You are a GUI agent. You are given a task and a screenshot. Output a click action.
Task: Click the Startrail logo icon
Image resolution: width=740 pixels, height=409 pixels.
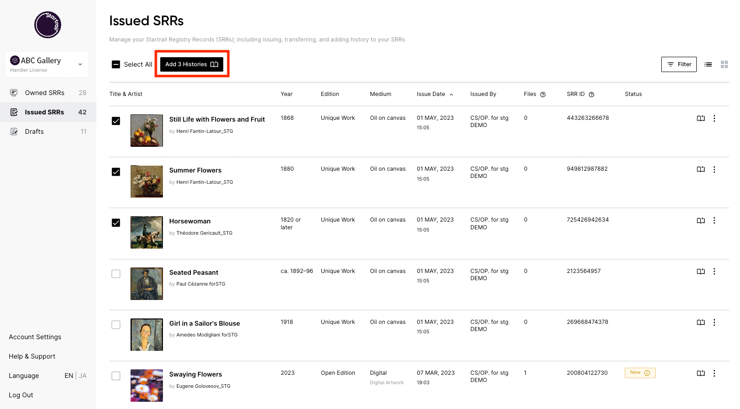tap(48, 25)
